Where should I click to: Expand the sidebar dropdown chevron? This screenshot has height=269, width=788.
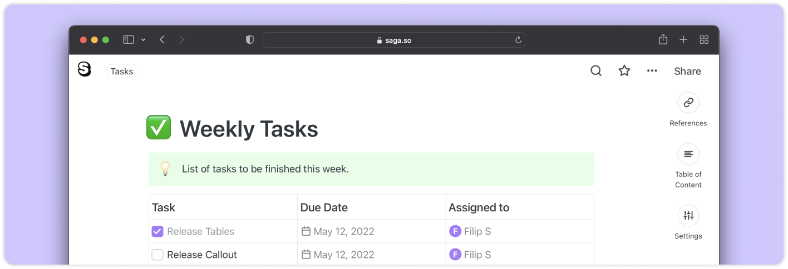pos(144,40)
